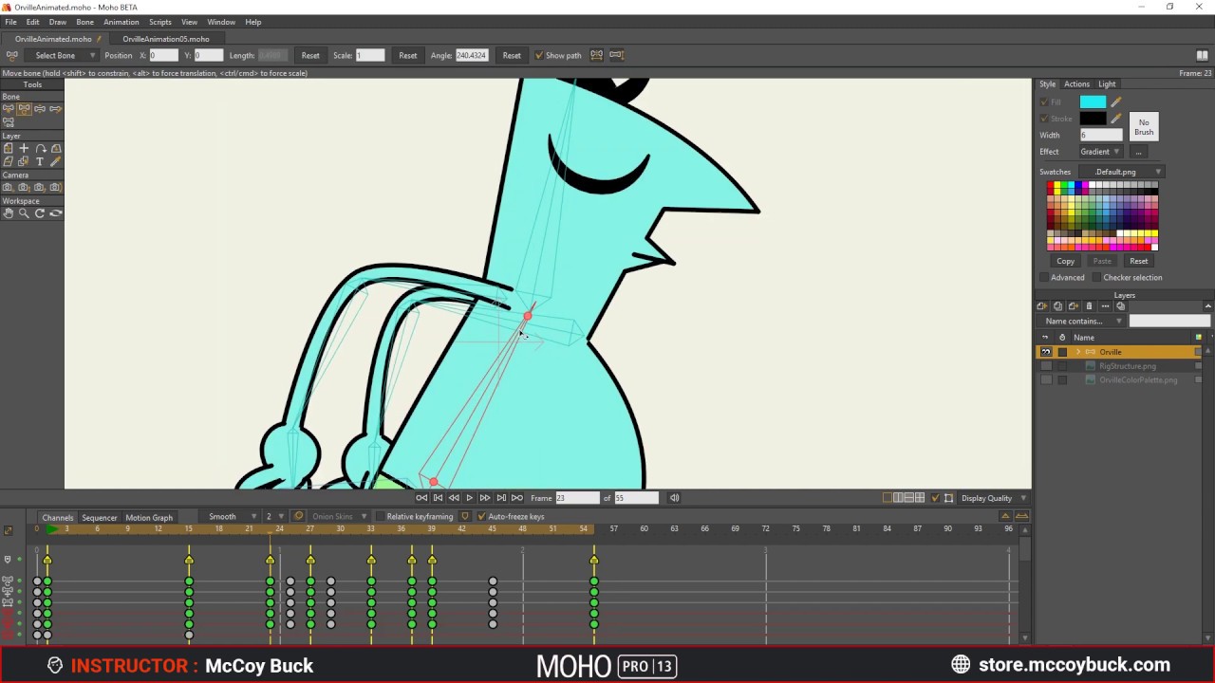
Task: Select the Rotate Layer curved-arrow tool
Action: pos(40,149)
